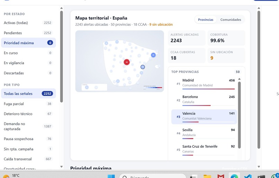Screen dimensions: 279x178
Task: Select Todas las señales type filter
Action: tap(28, 94)
